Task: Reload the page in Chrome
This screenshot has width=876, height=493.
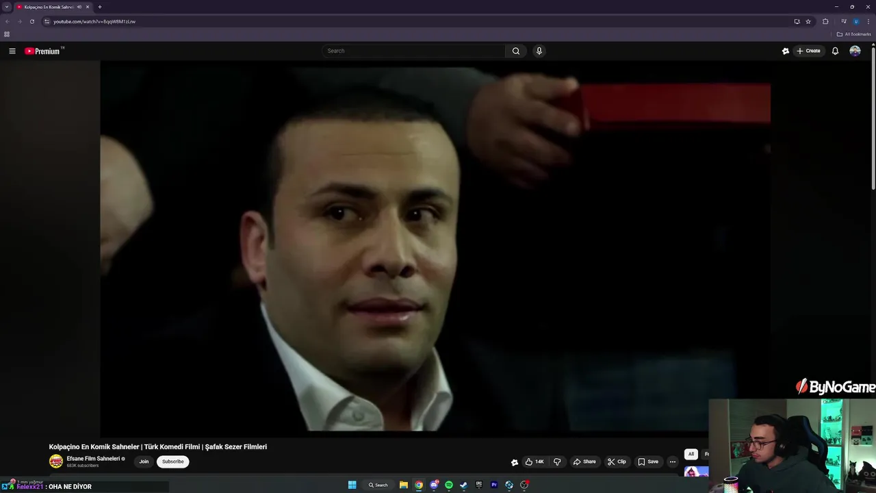Action: (31, 21)
